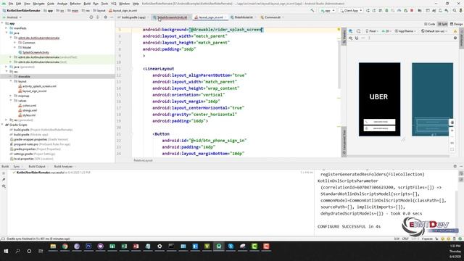
Task: Click the Build panel settings gear icon
Action: coord(455,166)
